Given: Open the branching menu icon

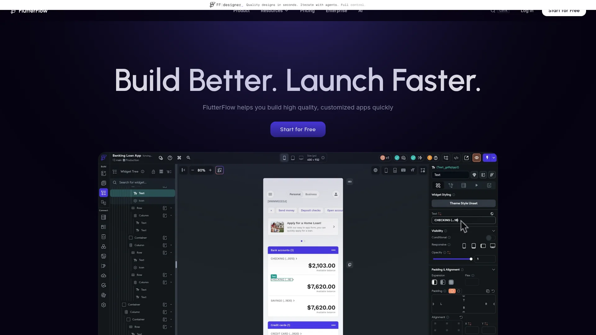Looking at the screenshot, I should point(446,158).
